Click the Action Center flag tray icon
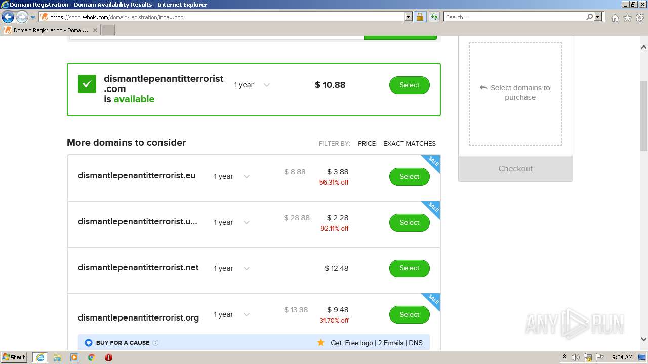Viewport: 648px width, 364px height. pos(600,357)
